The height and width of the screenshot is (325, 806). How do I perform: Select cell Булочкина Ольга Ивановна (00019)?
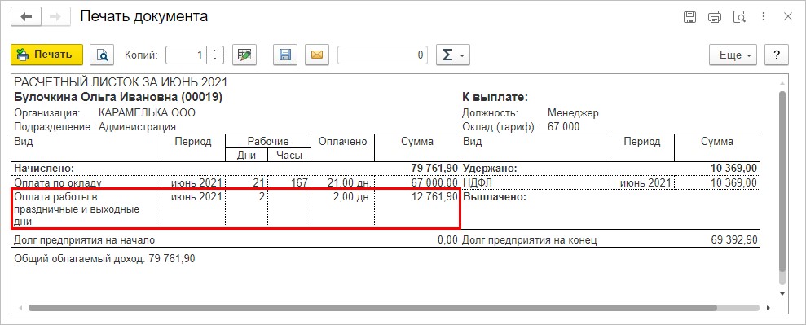[x=118, y=97]
